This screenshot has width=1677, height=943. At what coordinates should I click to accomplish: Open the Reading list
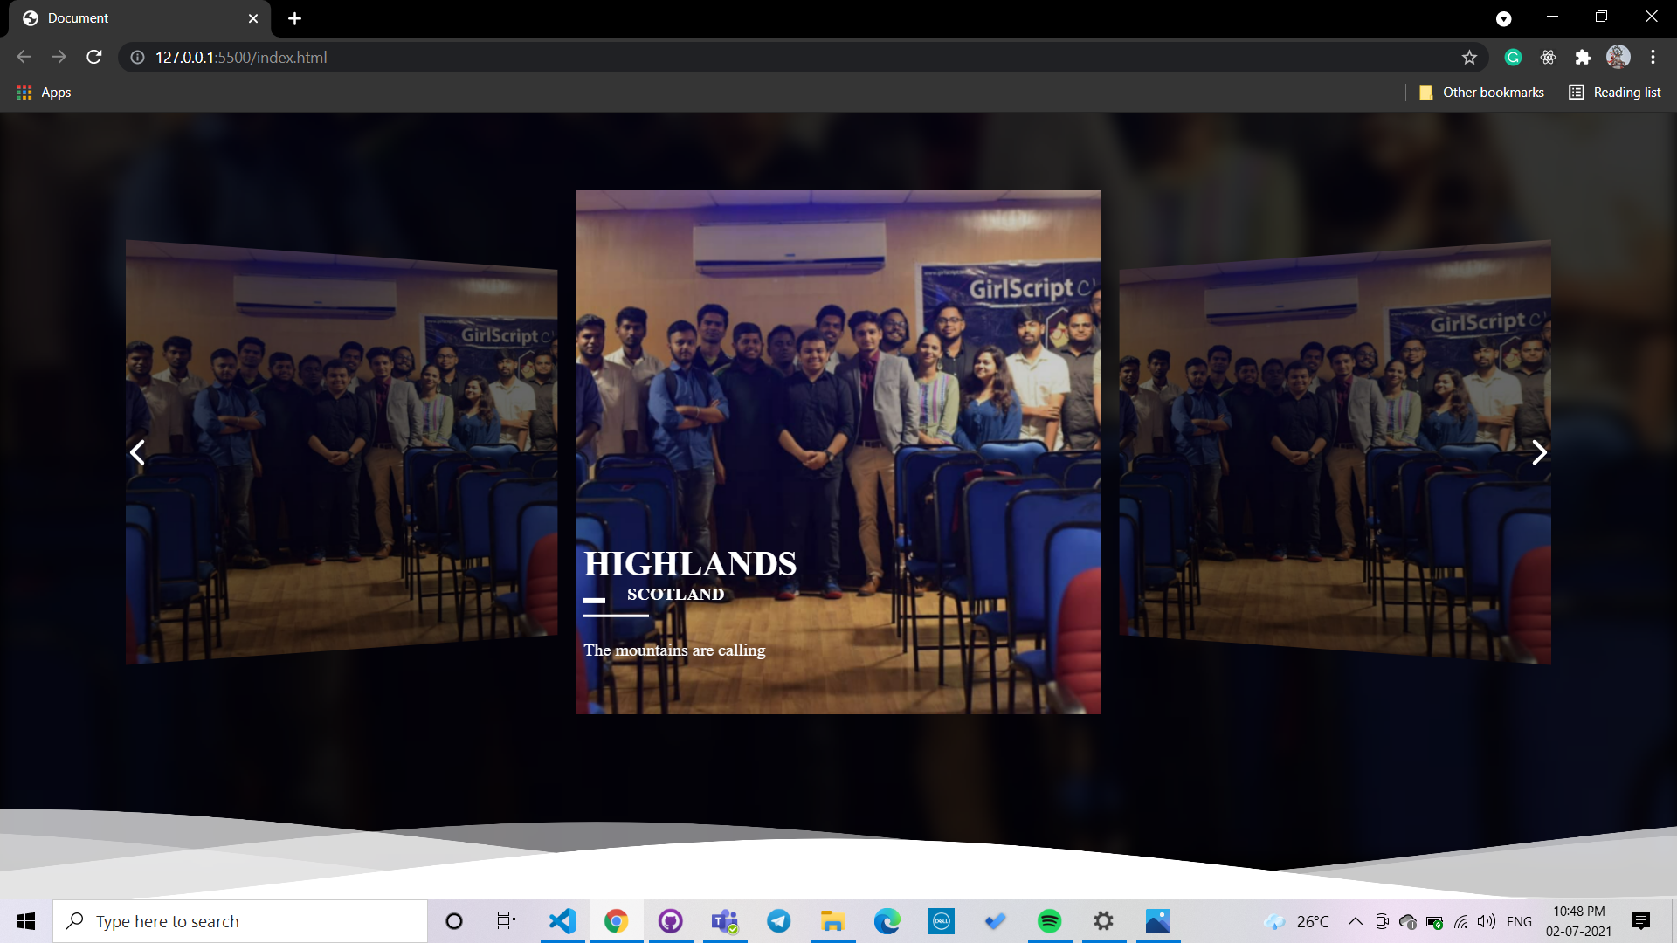tap(1614, 92)
